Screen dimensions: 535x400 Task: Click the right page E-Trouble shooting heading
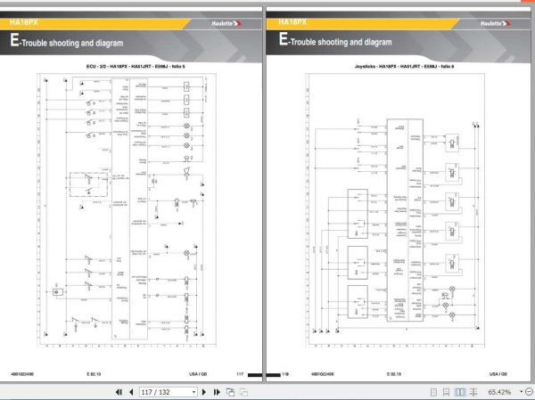click(335, 40)
